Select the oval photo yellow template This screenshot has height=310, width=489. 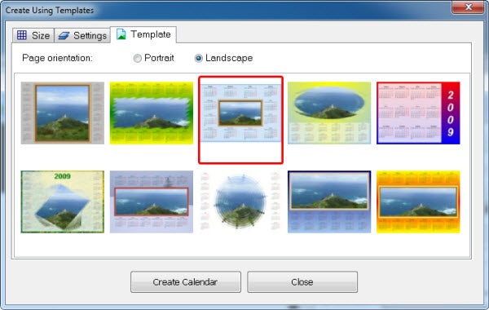click(329, 113)
